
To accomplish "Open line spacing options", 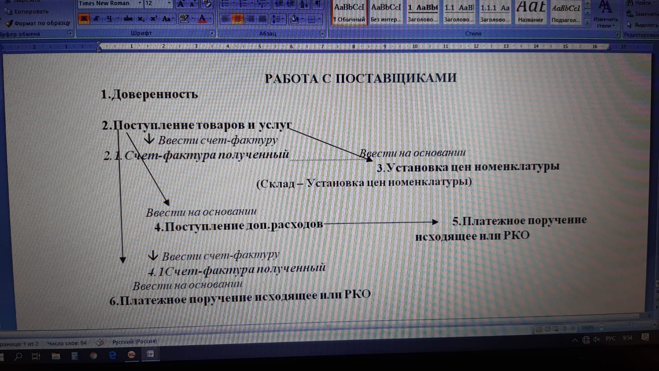I will click(278, 19).
